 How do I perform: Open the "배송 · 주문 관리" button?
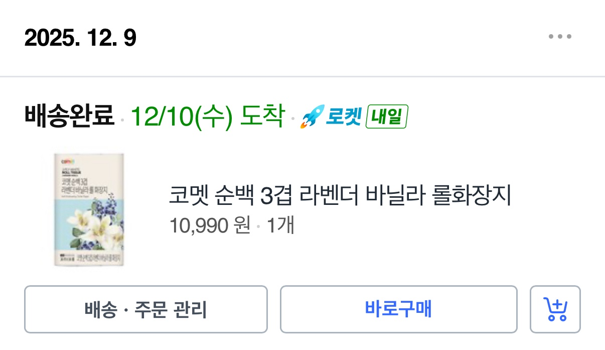(x=145, y=309)
